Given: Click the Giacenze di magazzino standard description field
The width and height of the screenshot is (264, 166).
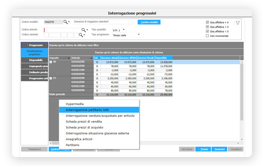Looking at the screenshot, I should coord(104,22).
